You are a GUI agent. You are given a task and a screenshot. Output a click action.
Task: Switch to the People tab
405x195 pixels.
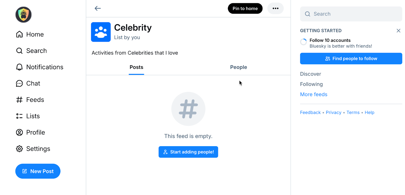[238, 67]
